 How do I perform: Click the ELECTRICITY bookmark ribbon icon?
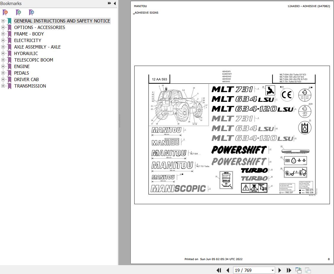coord(9,41)
